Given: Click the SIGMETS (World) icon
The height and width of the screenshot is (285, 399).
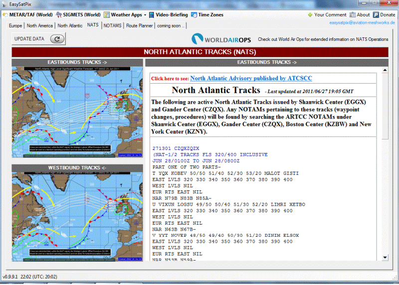Looking at the screenshot, I should (59, 15).
